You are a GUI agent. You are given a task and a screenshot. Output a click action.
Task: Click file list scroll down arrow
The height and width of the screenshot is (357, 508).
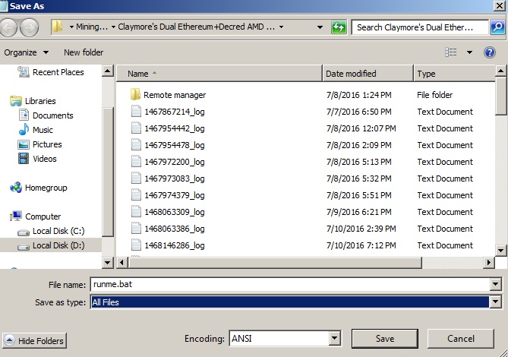[x=500, y=250]
